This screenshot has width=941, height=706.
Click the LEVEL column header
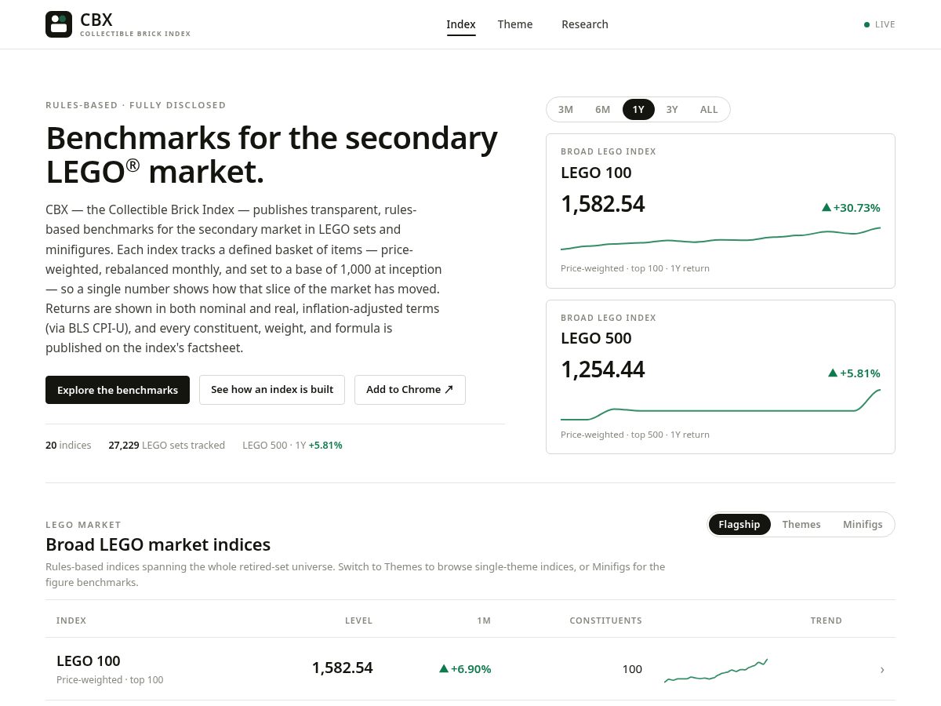[x=358, y=620]
